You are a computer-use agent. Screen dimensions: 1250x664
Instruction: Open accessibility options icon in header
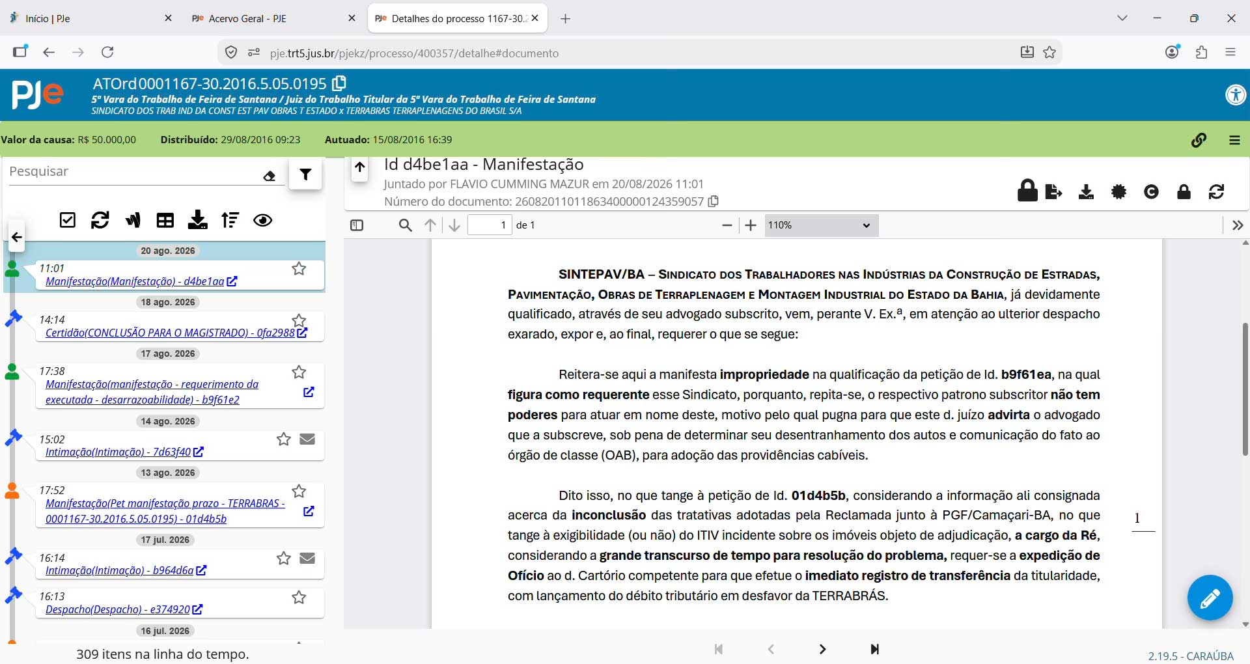click(x=1235, y=95)
